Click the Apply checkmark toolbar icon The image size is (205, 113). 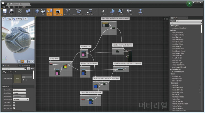[x=20, y=11]
